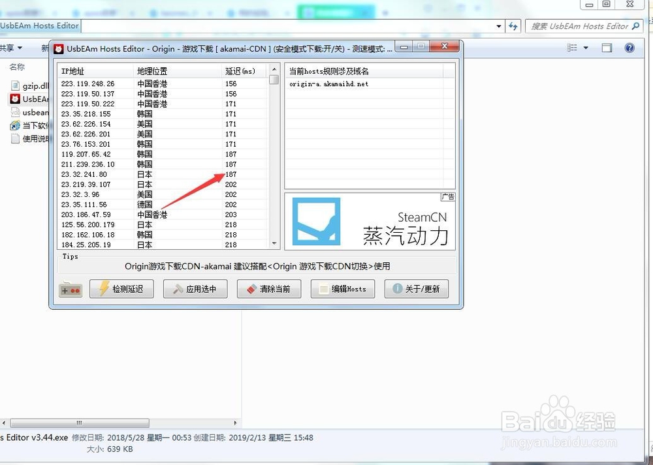The image size is (653, 465).
Task: Select the 当下软件 shortcut file
Action: 29,126
